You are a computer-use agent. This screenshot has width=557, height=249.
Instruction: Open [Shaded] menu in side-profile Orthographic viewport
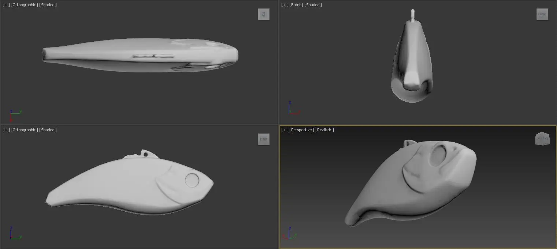(x=48, y=130)
